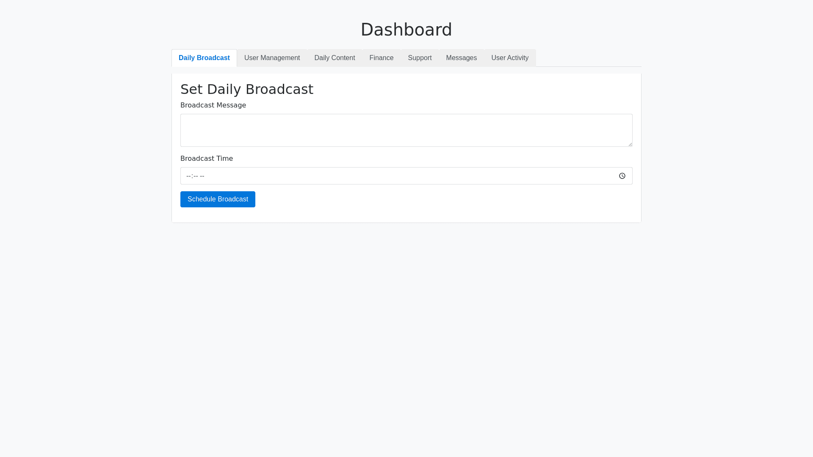Viewport: 813px width, 457px height.
Task: Select the Support tab
Action: click(420, 58)
